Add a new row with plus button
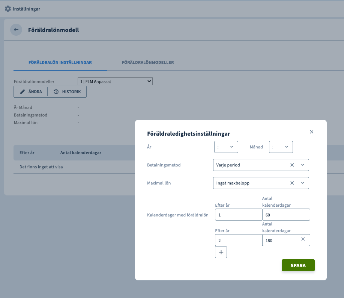Screen dimensions: 344x298 pos(221,252)
